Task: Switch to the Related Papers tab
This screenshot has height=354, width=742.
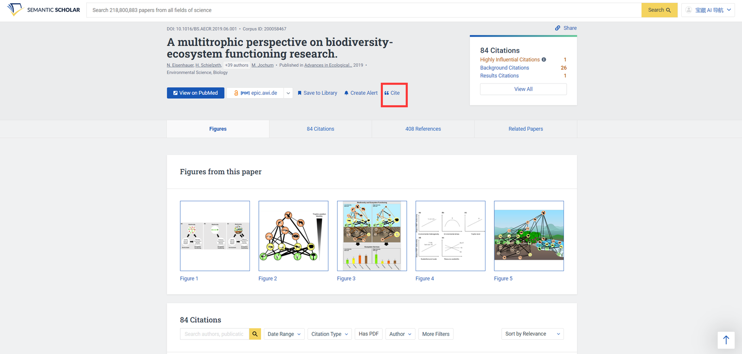Action: pos(526,129)
